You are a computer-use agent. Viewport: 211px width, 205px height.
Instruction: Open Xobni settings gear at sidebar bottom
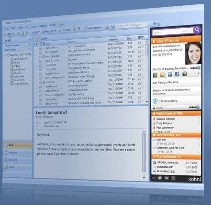(160, 178)
